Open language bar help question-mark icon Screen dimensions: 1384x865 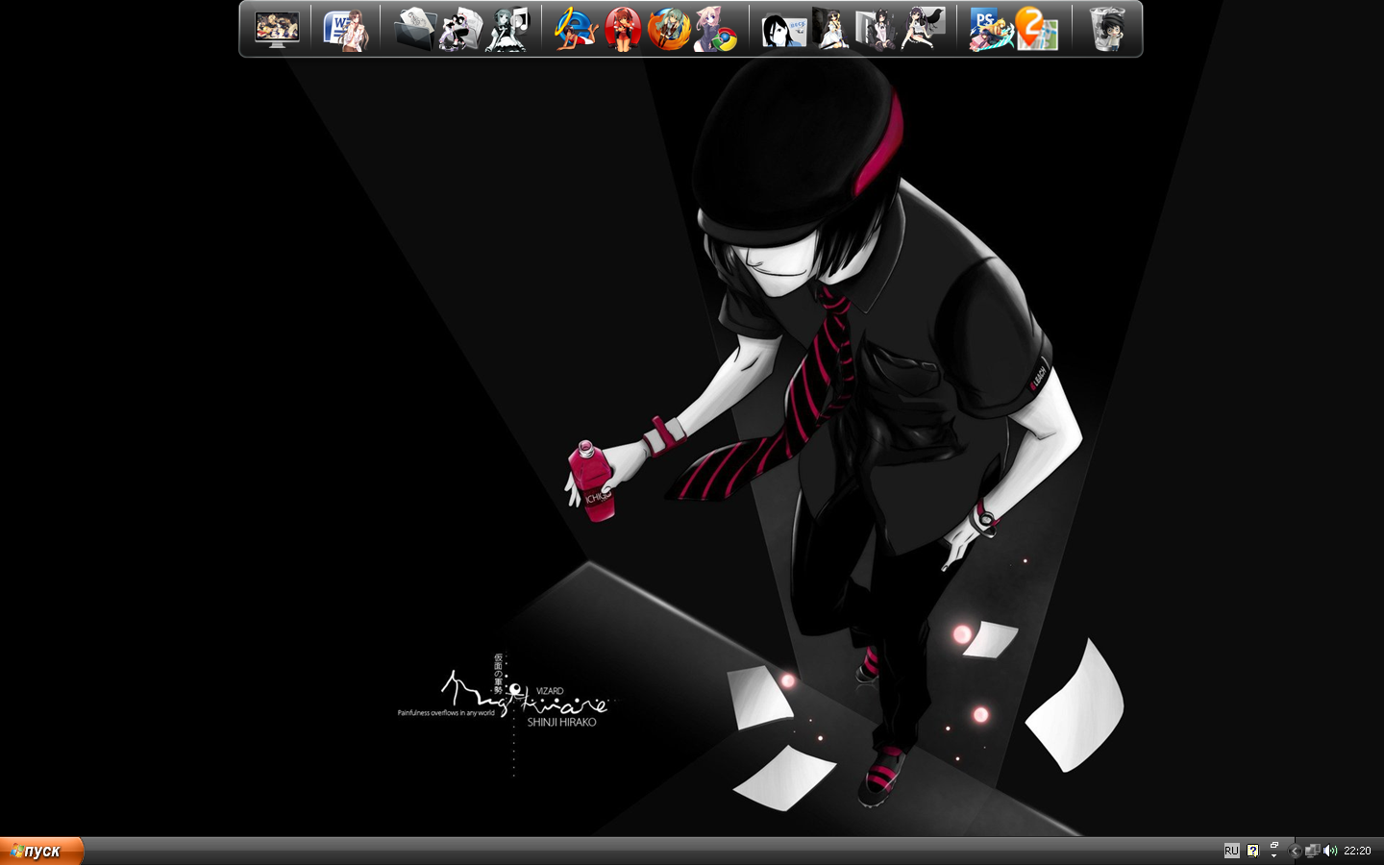coord(1252,851)
